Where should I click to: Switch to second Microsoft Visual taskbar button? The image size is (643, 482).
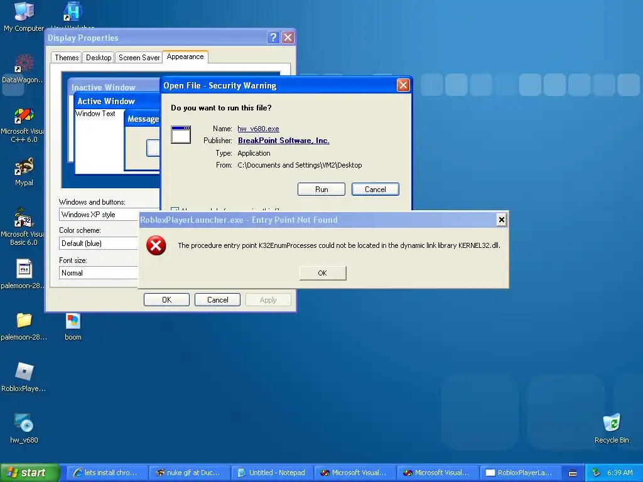tap(438, 473)
